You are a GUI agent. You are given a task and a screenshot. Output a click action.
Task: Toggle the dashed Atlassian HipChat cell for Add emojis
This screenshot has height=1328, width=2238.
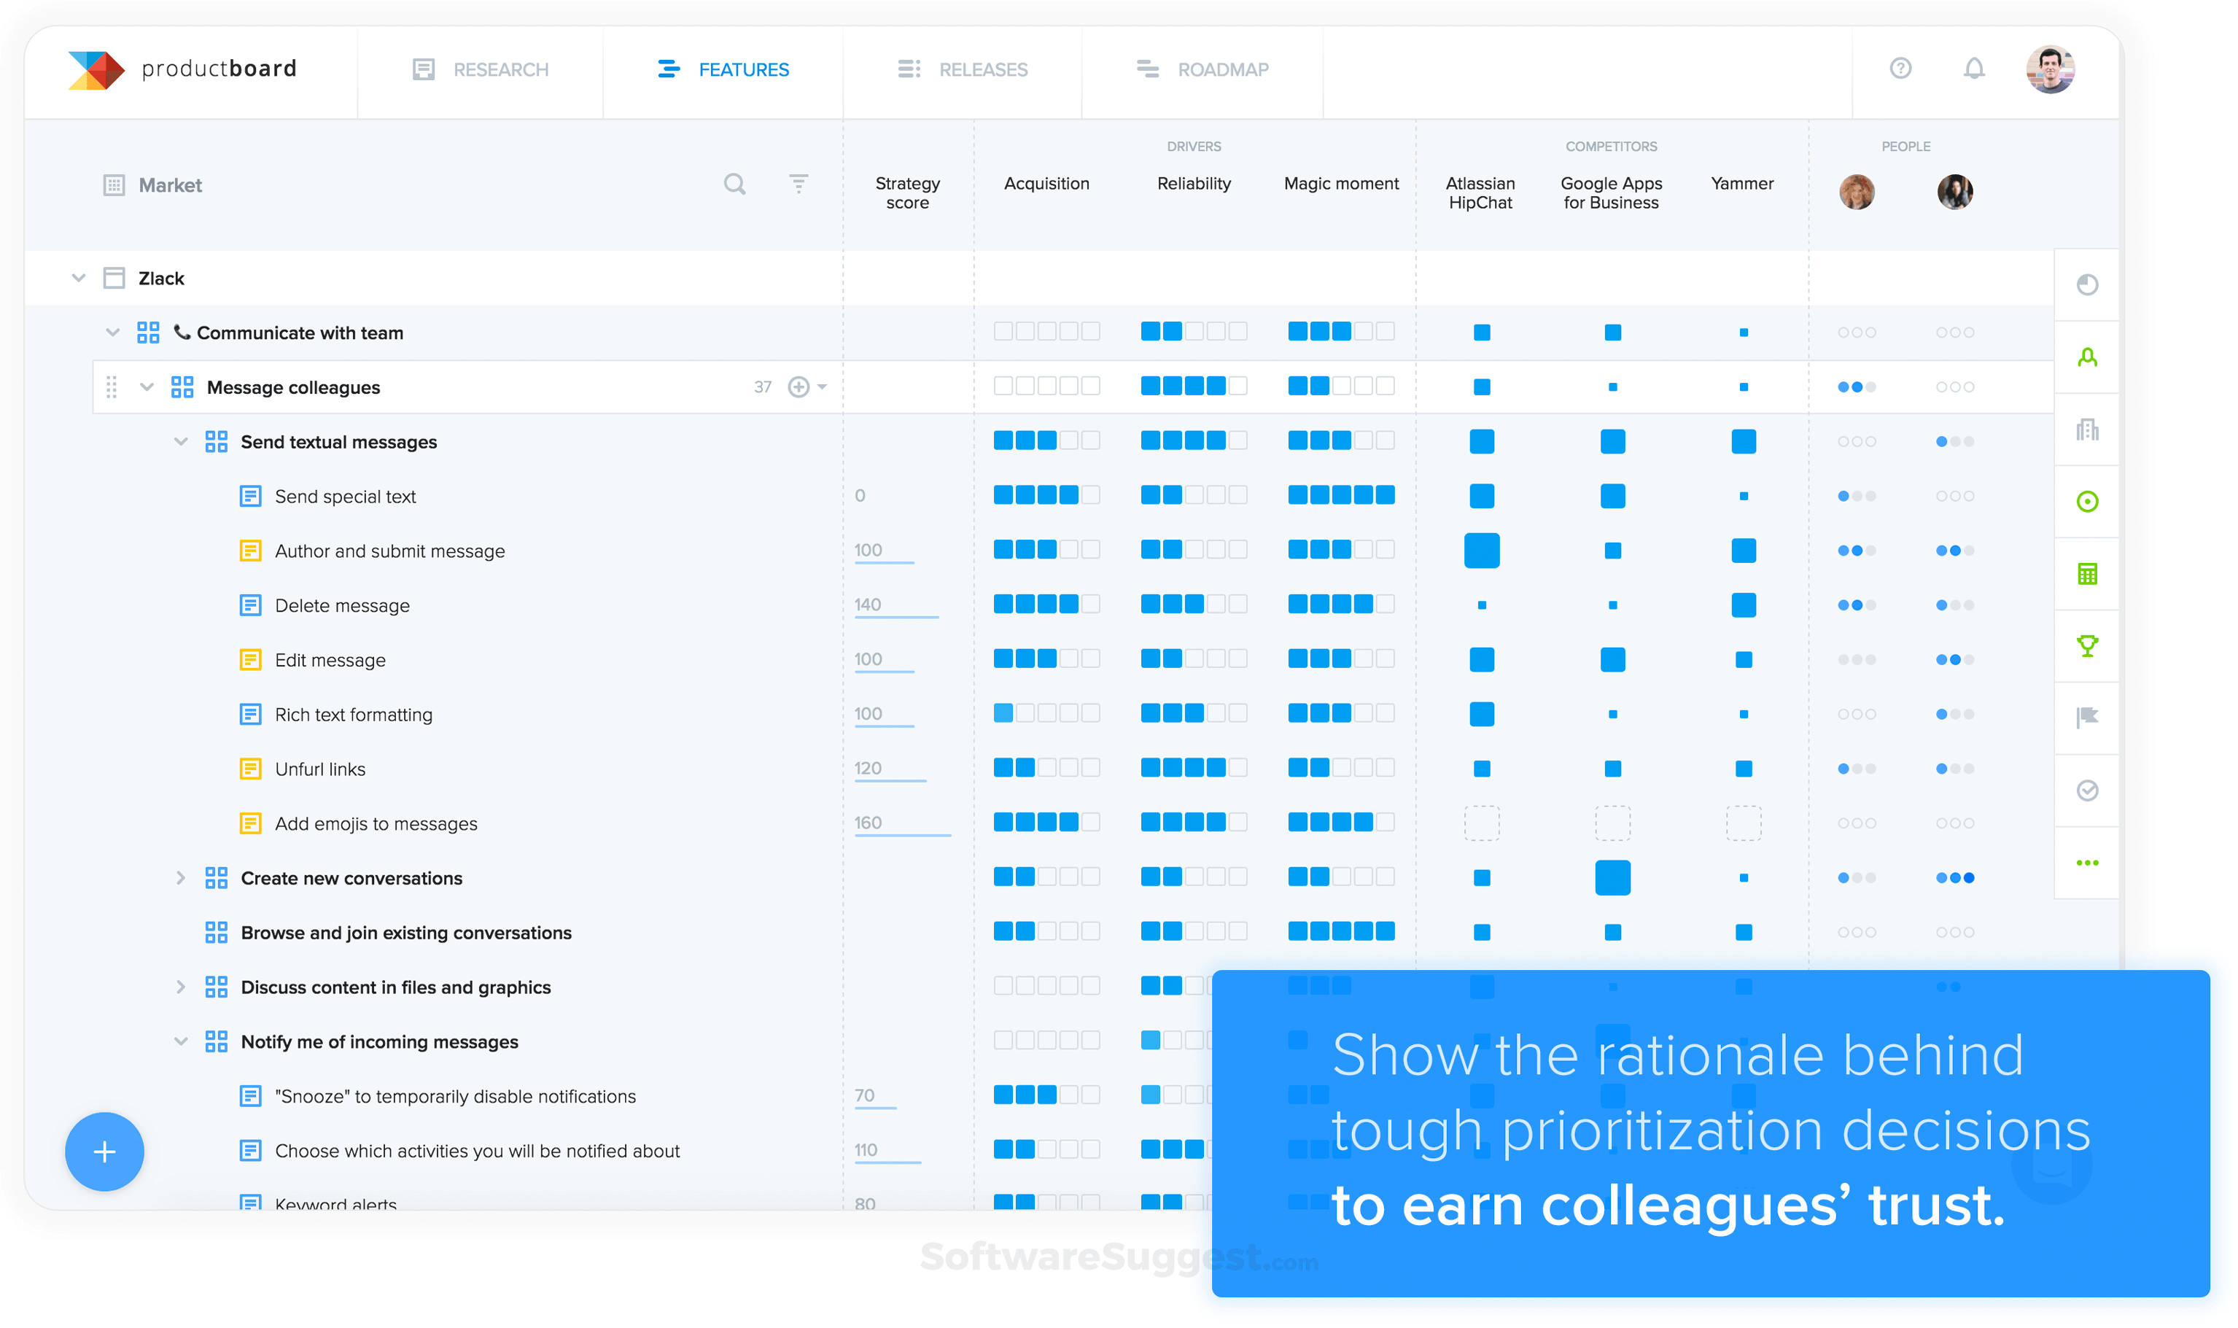(1482, 823)
